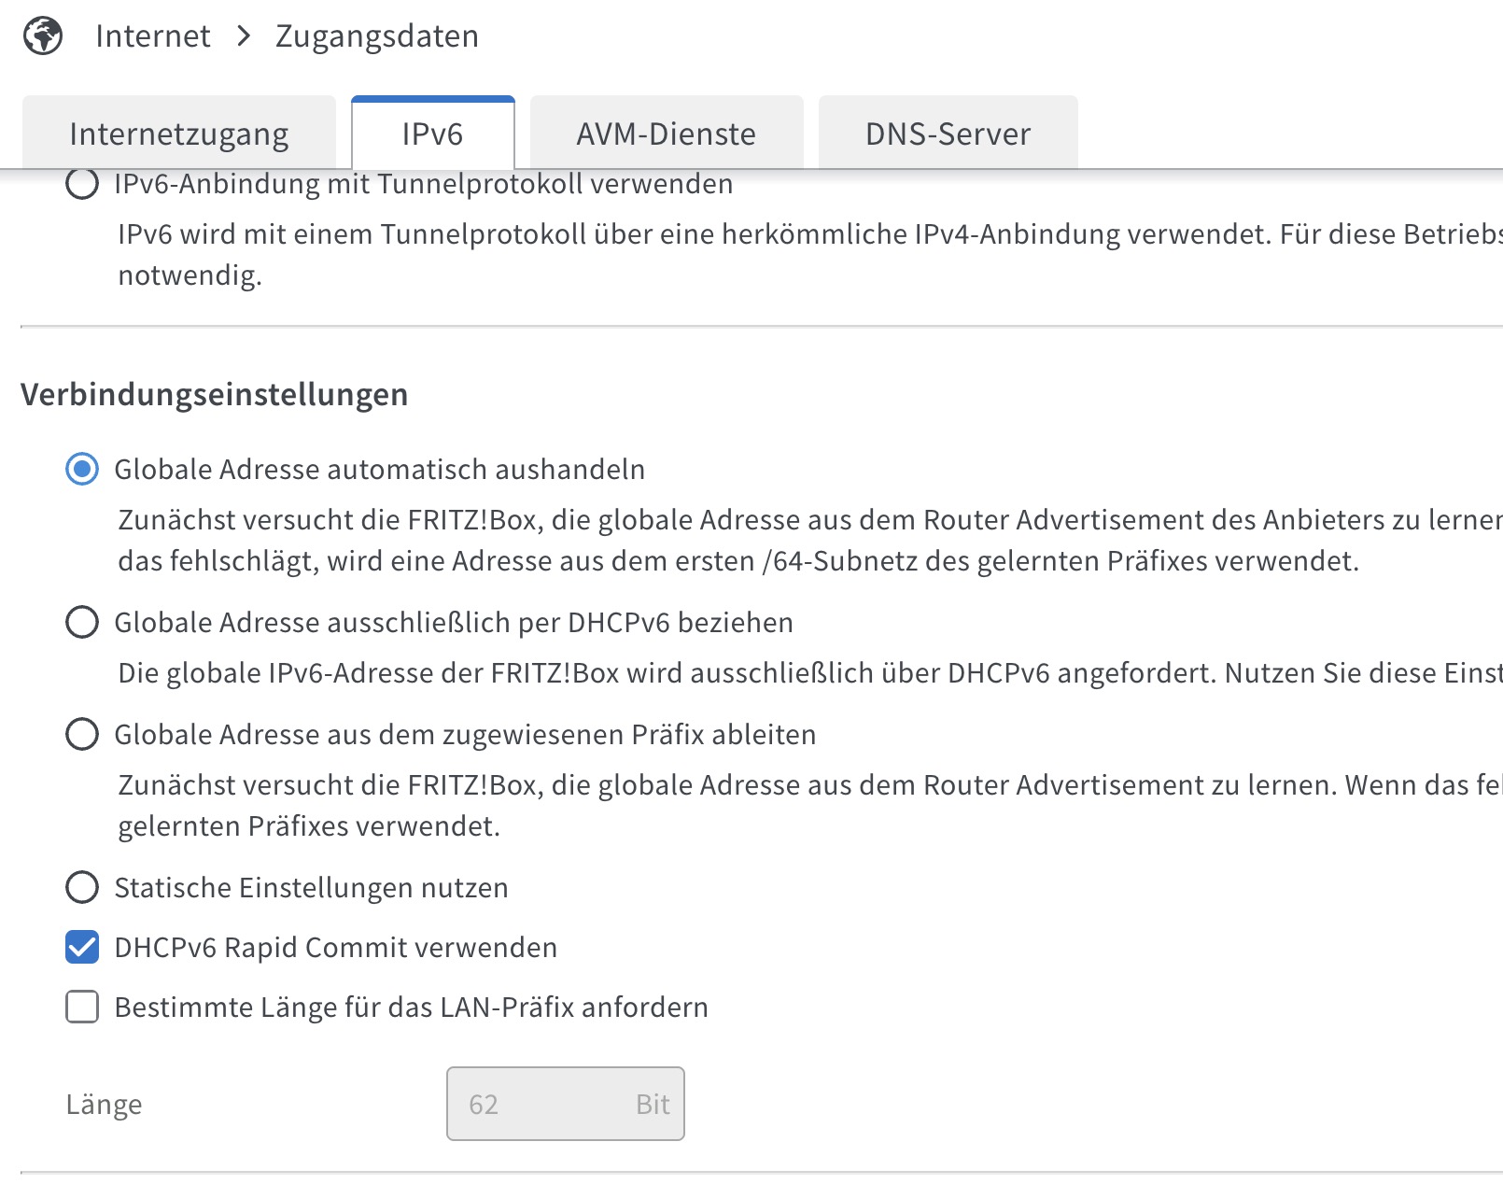Click the word 'notwendig.'
Image resolution: width=1503 pixels, height=1184 pixels.
tap(190, 275)
